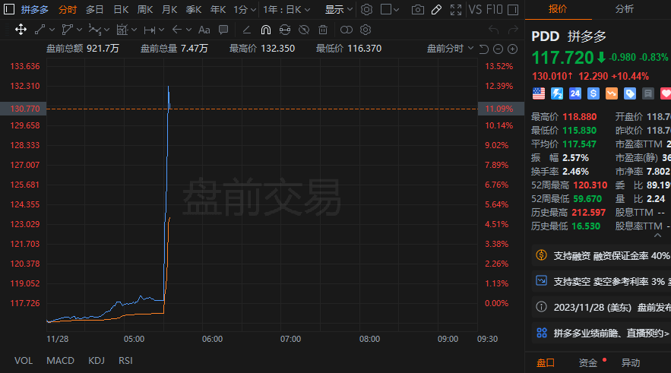Toggle the RSI indicator
Screen dimensions: 671x373
(x=125, y=360)
